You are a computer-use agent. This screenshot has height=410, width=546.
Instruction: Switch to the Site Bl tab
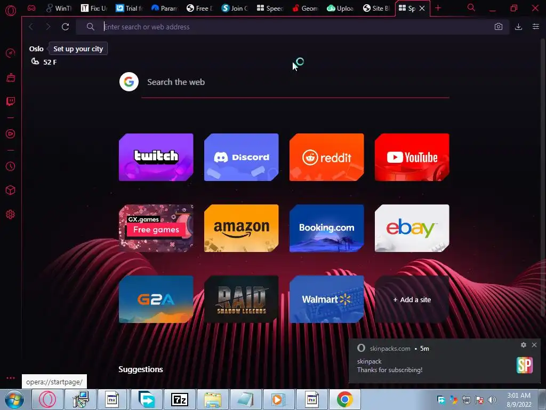click(376, 9)
